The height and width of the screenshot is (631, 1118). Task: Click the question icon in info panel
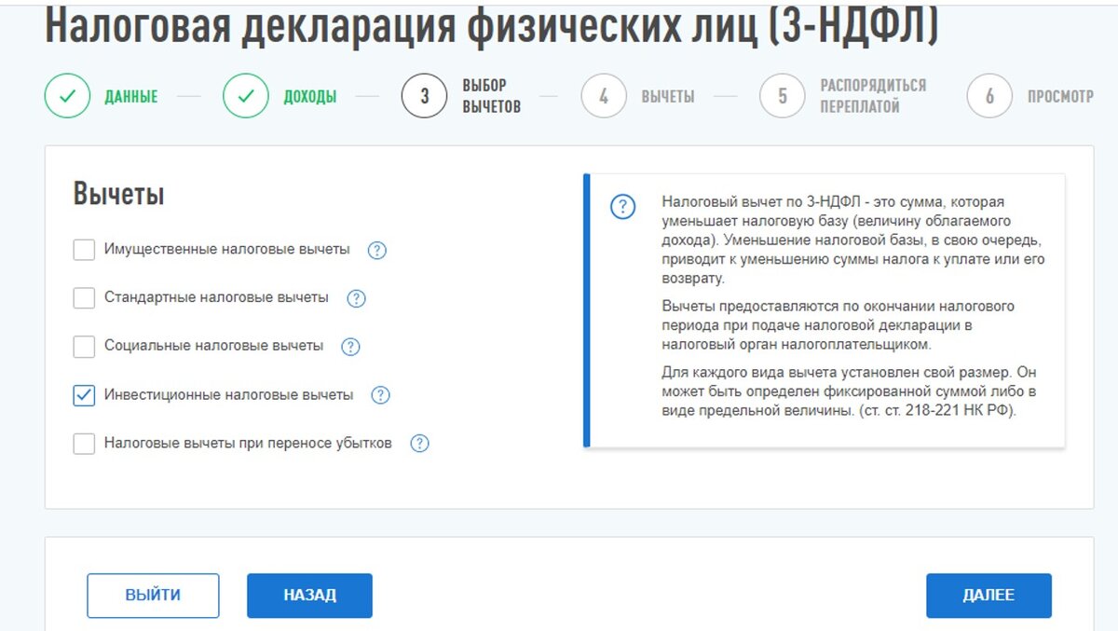pyautogui.click(x=622, y=207)
